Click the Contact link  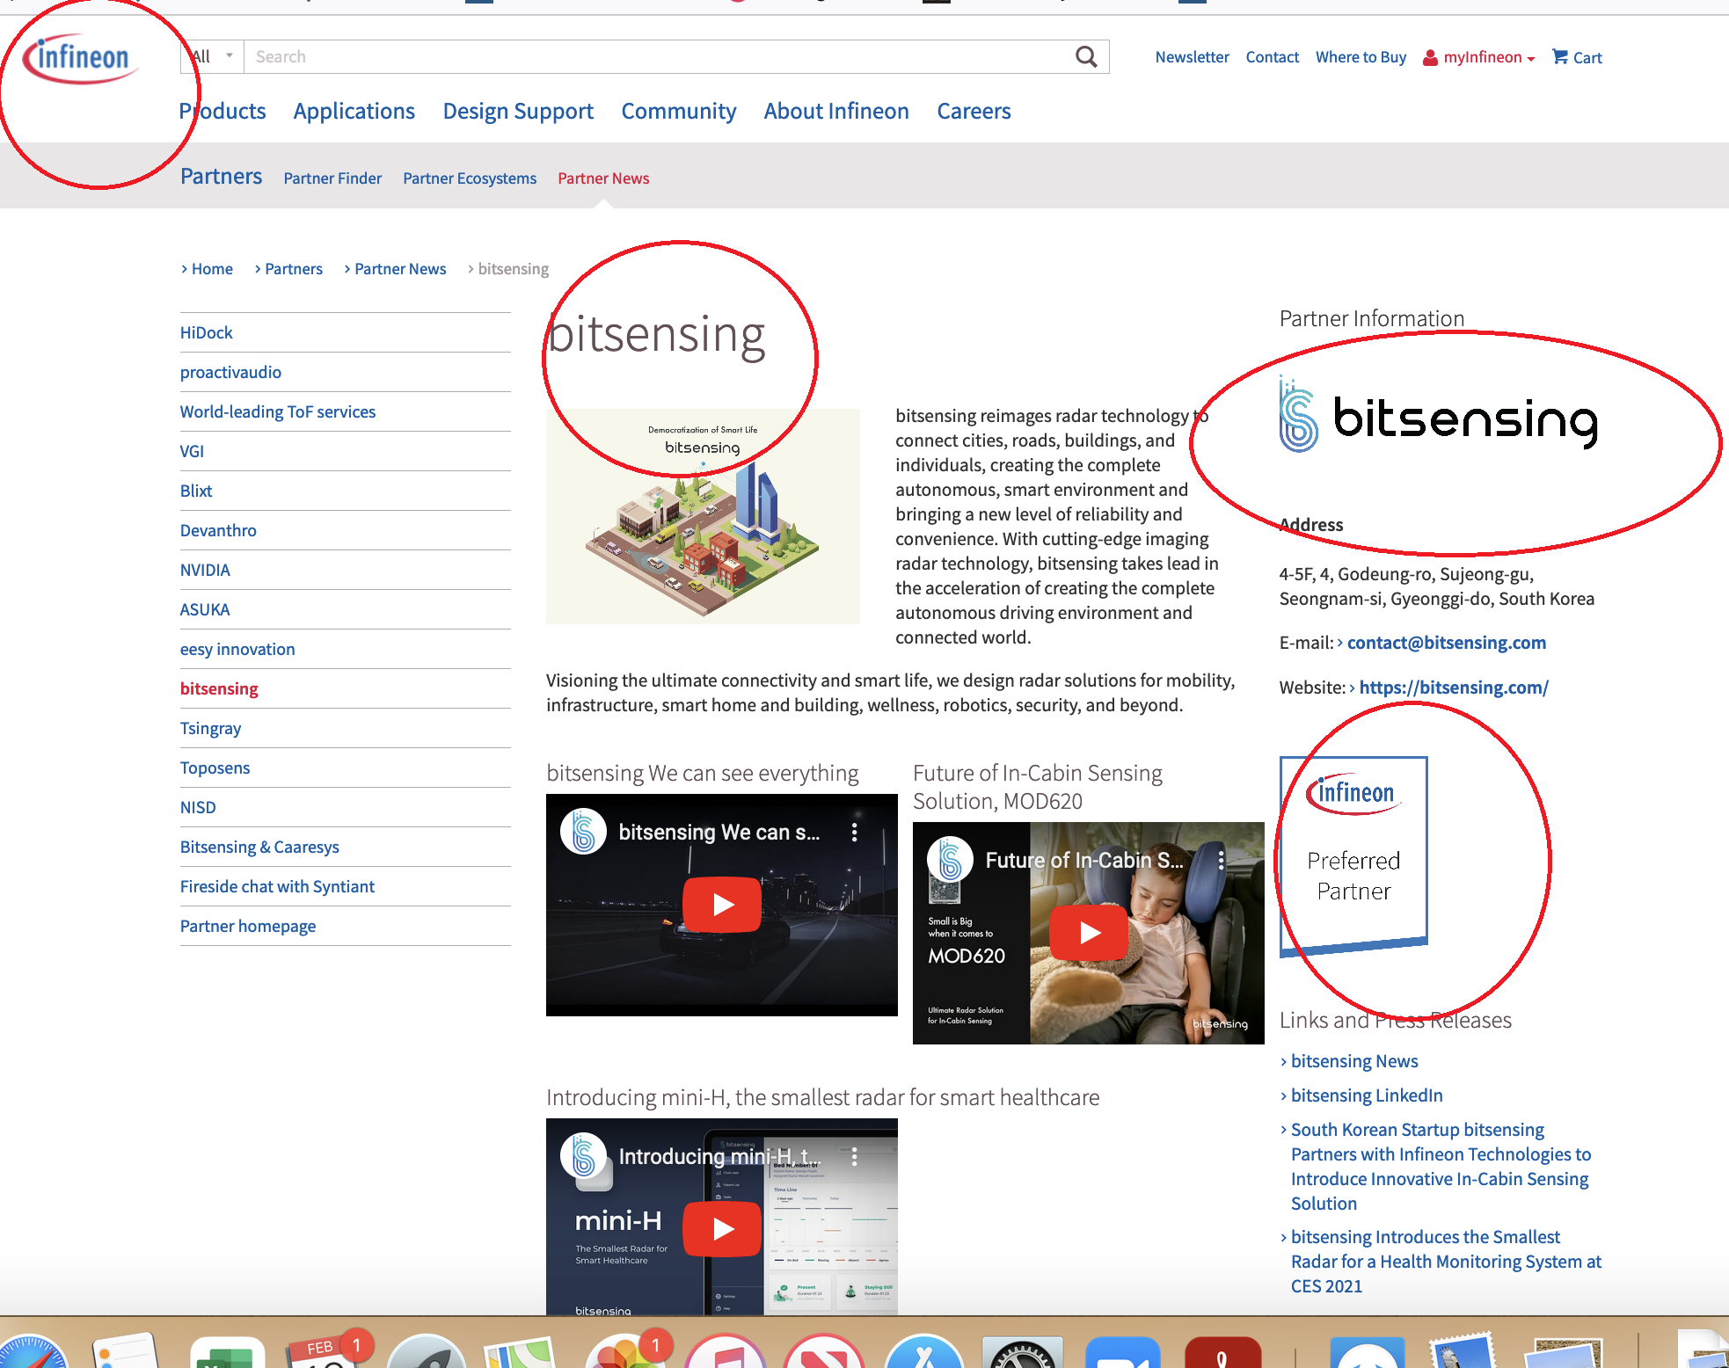coord(1273,57)
